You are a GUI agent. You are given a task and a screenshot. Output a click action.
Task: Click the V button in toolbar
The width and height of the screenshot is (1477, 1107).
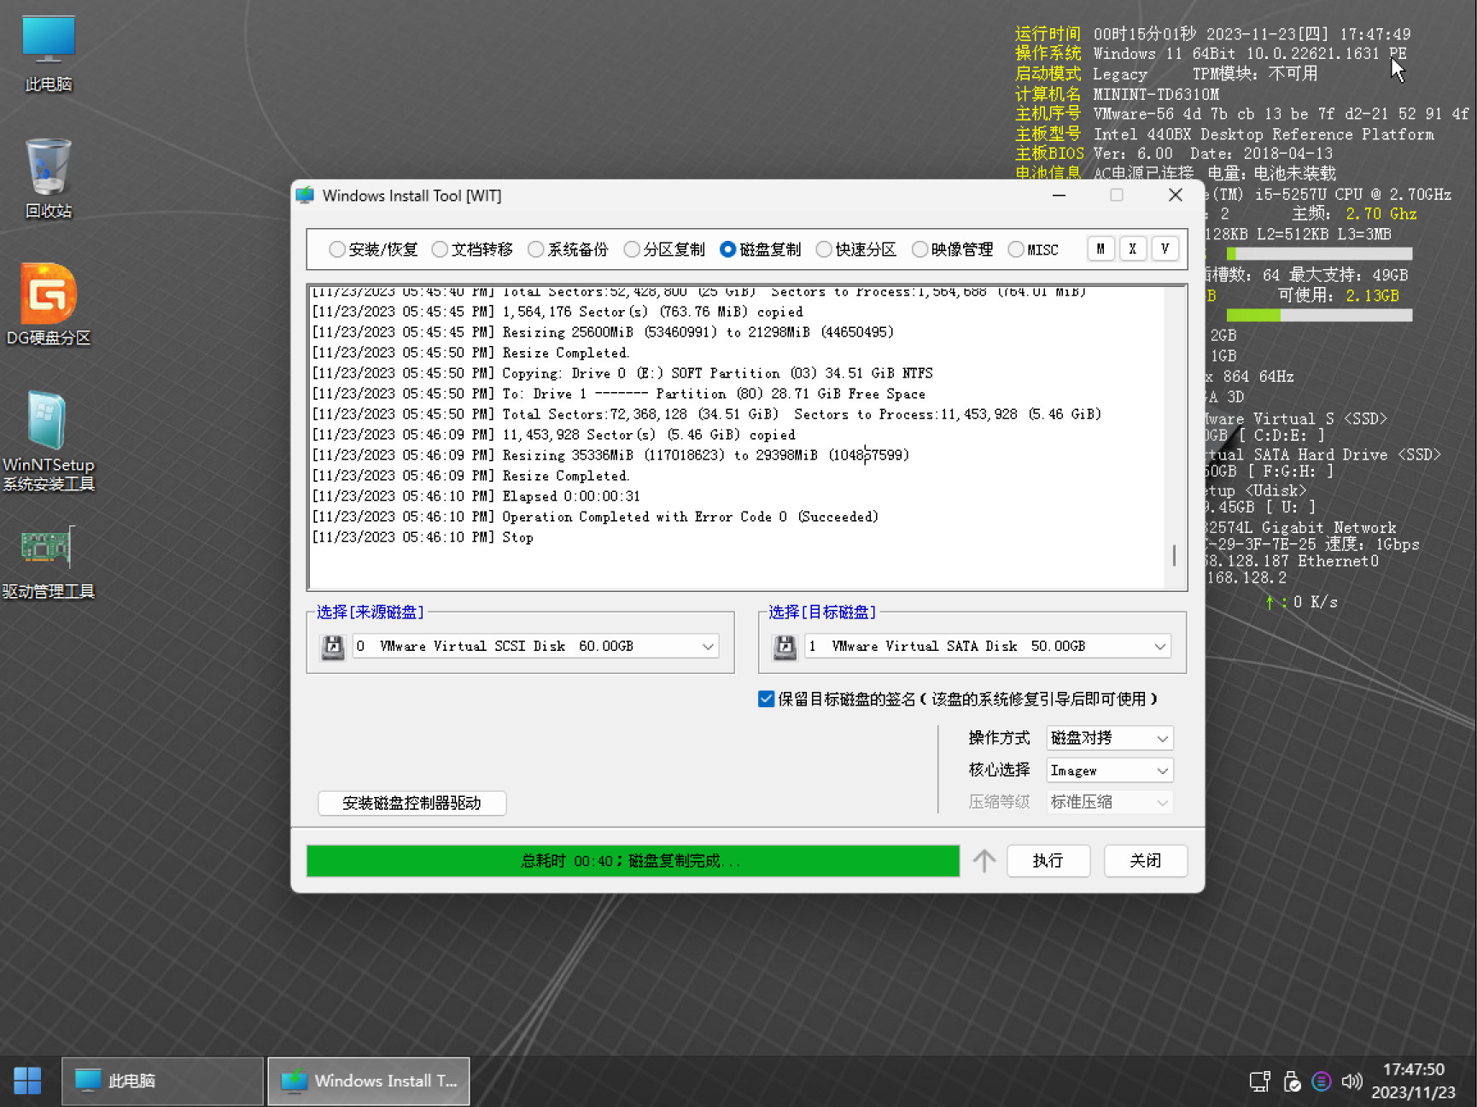point(1165,249)
